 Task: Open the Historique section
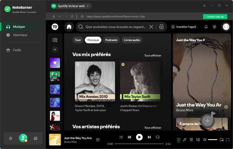[20, 35]
